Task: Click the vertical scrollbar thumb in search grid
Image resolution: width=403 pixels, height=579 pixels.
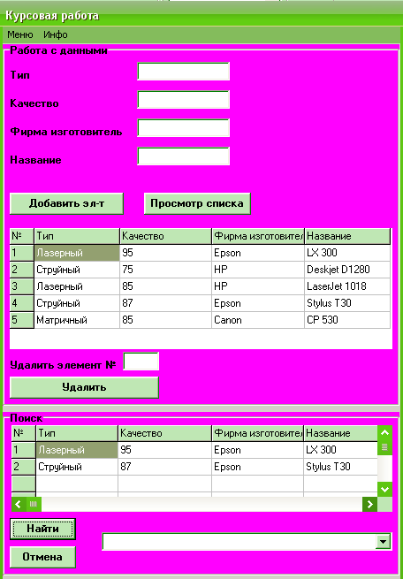Action: (385, 447)
